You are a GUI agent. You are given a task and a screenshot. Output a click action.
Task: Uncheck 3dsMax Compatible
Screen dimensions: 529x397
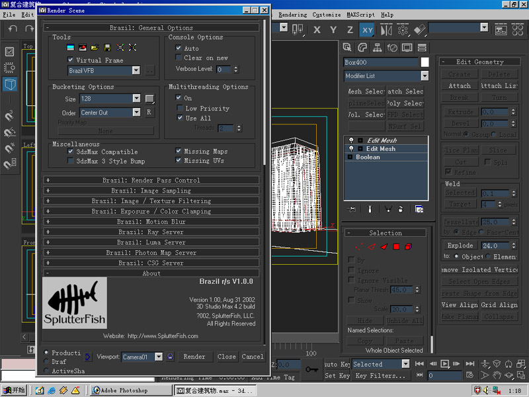click(x=71, y=152)
